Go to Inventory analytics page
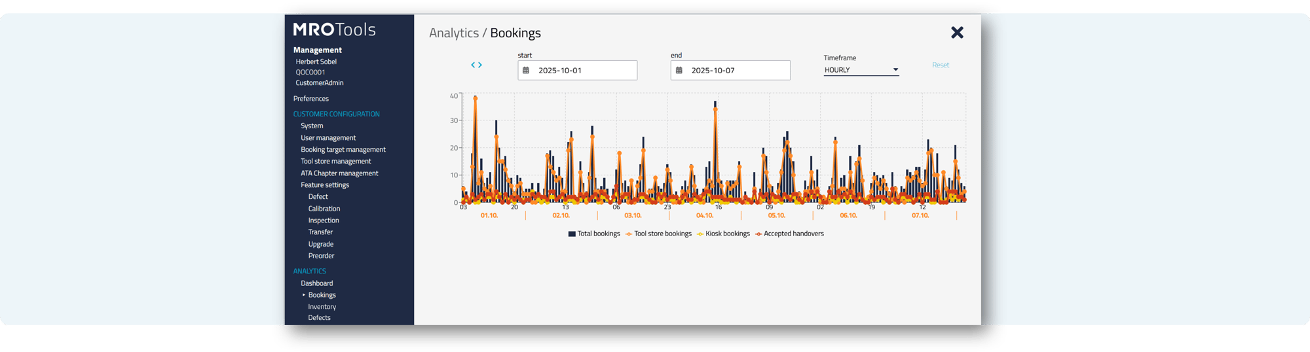The height and width of the screenshot is (352, 1310). (322, 307)
